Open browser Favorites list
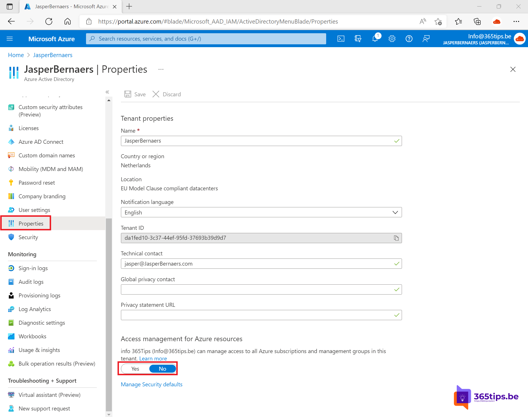The height and width of the screenshot is (417, 528). point(458,22)
